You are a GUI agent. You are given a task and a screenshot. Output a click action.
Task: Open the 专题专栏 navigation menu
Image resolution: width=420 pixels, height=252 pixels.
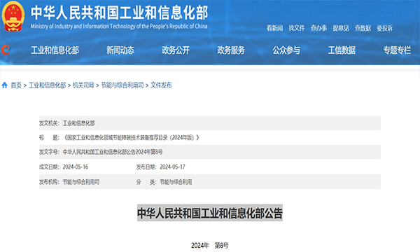pos(397,50)
